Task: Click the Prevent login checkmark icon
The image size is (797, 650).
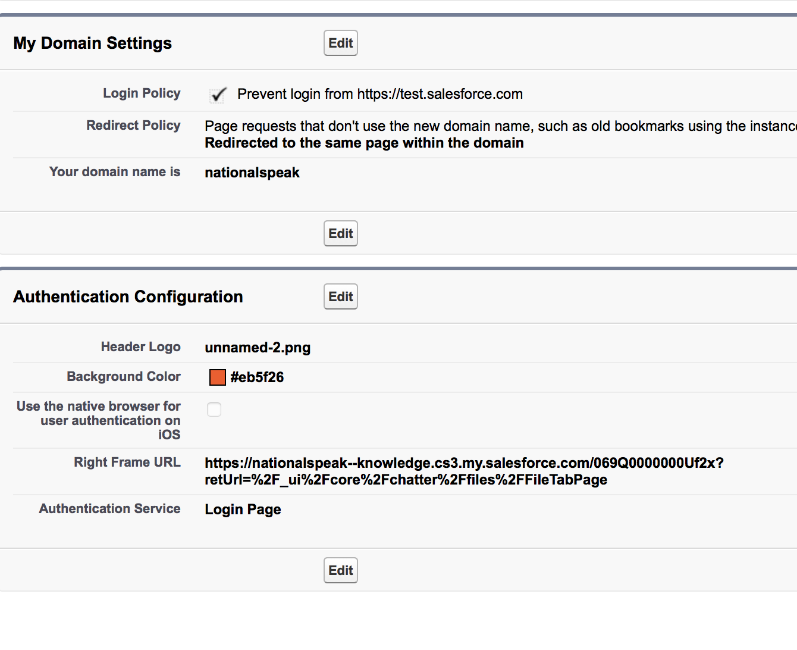Action: click(x=218, y=94)
